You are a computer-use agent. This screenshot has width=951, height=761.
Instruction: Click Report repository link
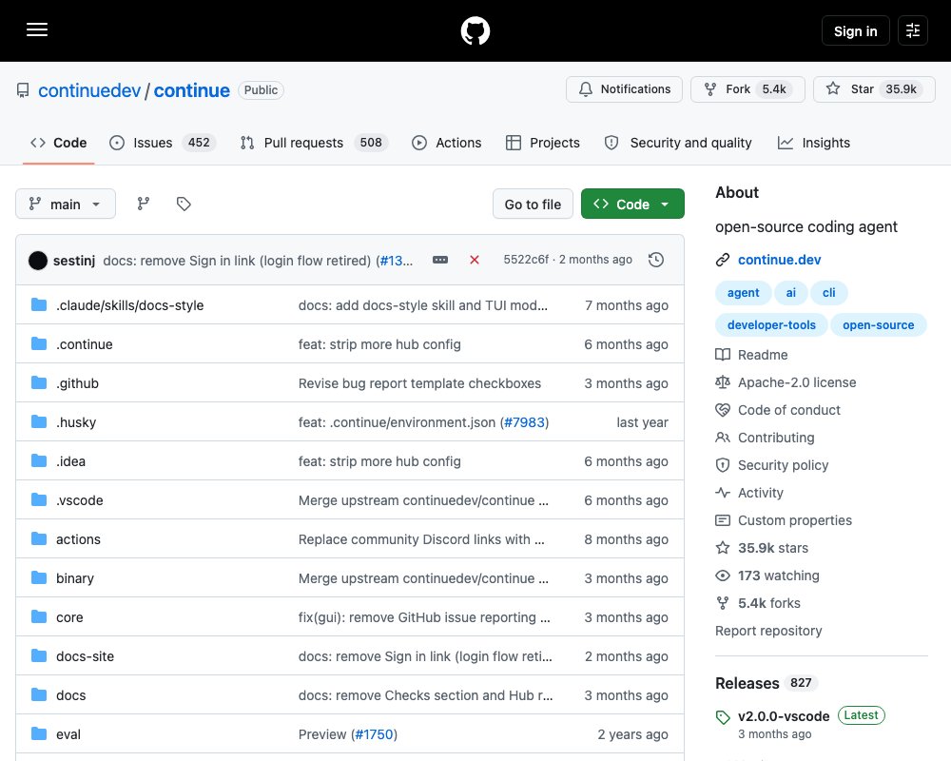click(768, 631)
